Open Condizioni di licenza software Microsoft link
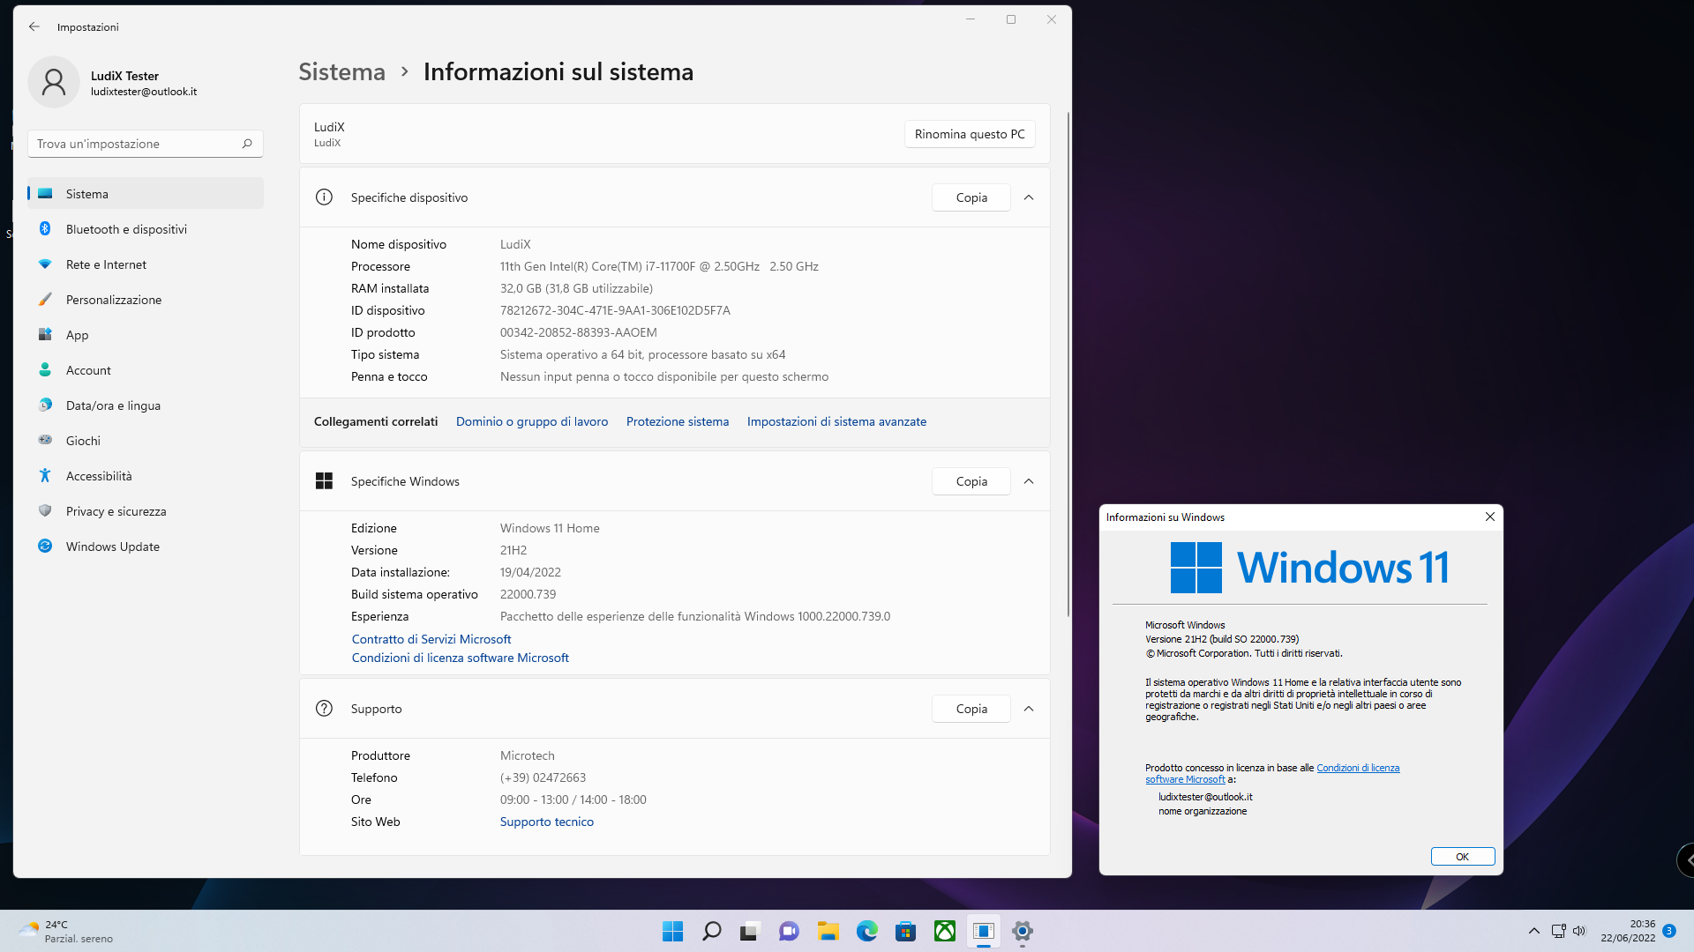The width and height of the screenshot is (1694, 952). pos(461,658)
